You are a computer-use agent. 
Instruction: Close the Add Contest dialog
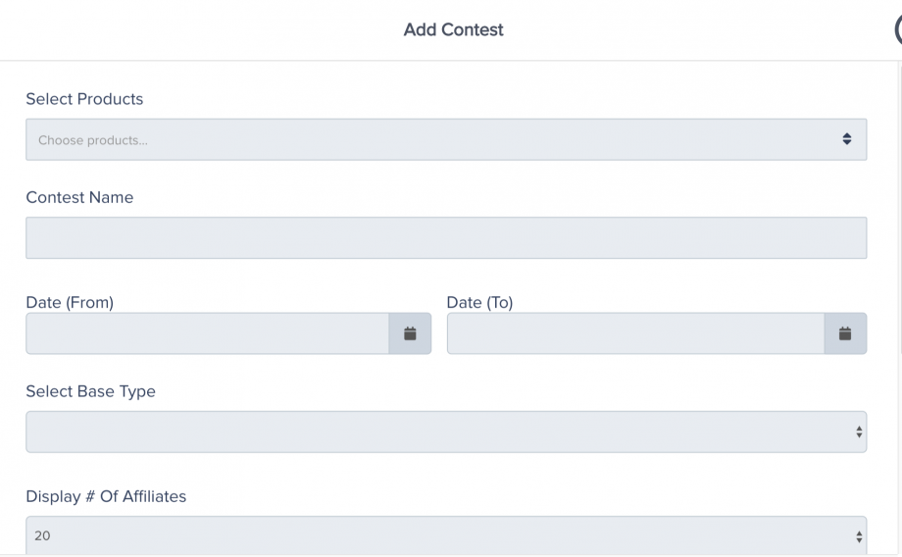tap(897, 30)
